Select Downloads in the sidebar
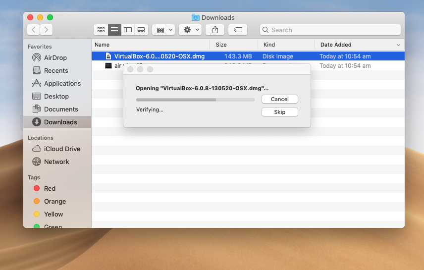Image resolution: width=424 pixels, height=270 pixels. point(57,122)
